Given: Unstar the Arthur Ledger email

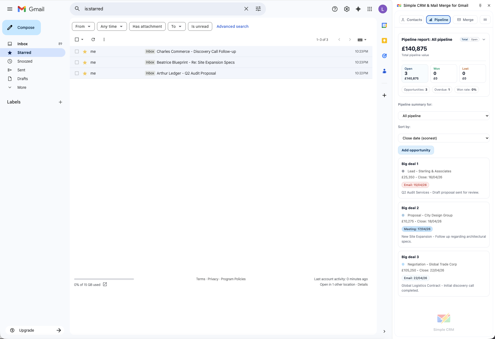Looking at the screenshot, I should pyautogui.click(x=85, y=73).
